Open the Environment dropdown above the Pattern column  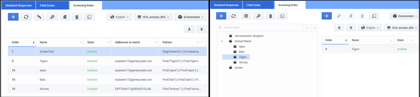coord(191,17)
